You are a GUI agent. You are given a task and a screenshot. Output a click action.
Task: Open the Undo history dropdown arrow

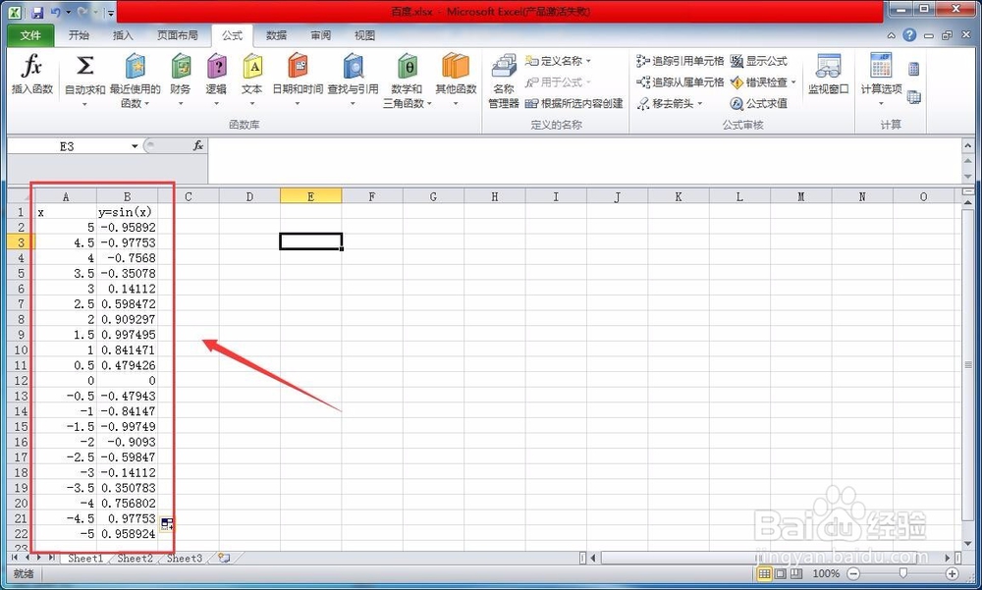click(x=69, y=12)
